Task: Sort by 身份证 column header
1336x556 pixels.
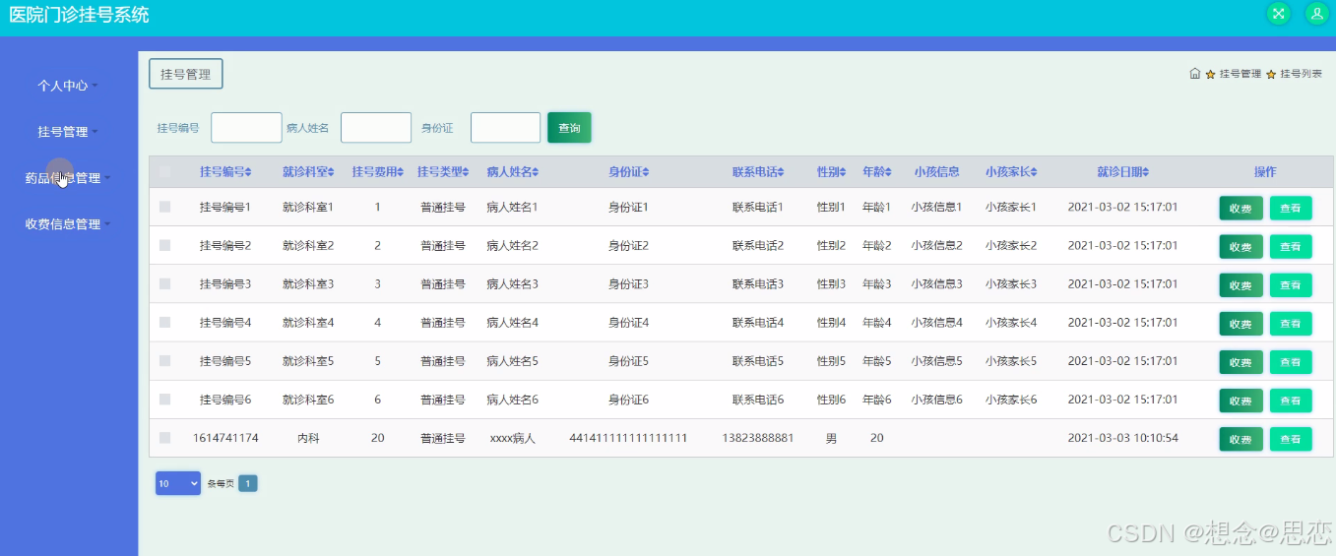Action: click(628, 172)
